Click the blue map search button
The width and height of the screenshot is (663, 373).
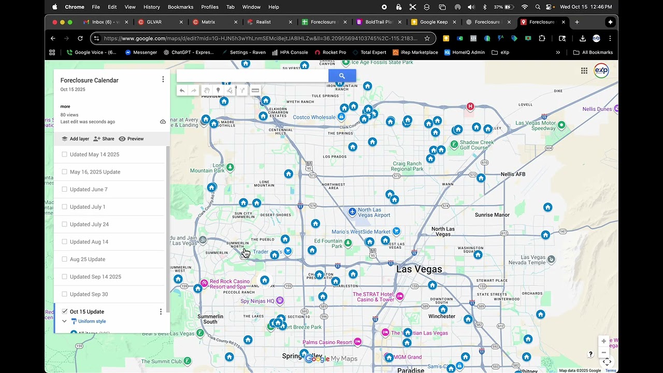pyautogui.click(x=342, y=76)
